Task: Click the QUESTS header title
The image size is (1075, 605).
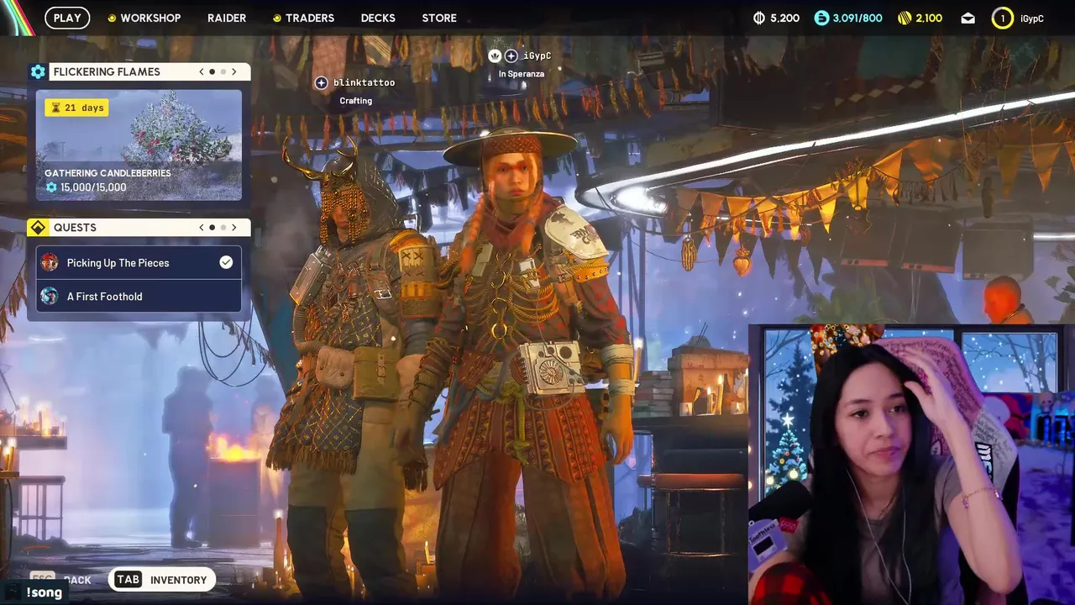Action: click(x=75, y=228)
